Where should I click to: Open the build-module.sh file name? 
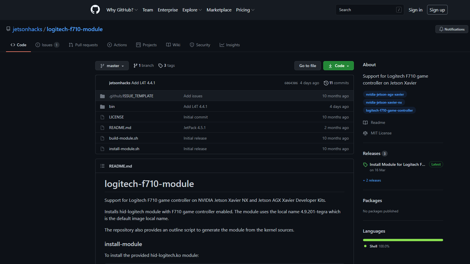[124, 138]
